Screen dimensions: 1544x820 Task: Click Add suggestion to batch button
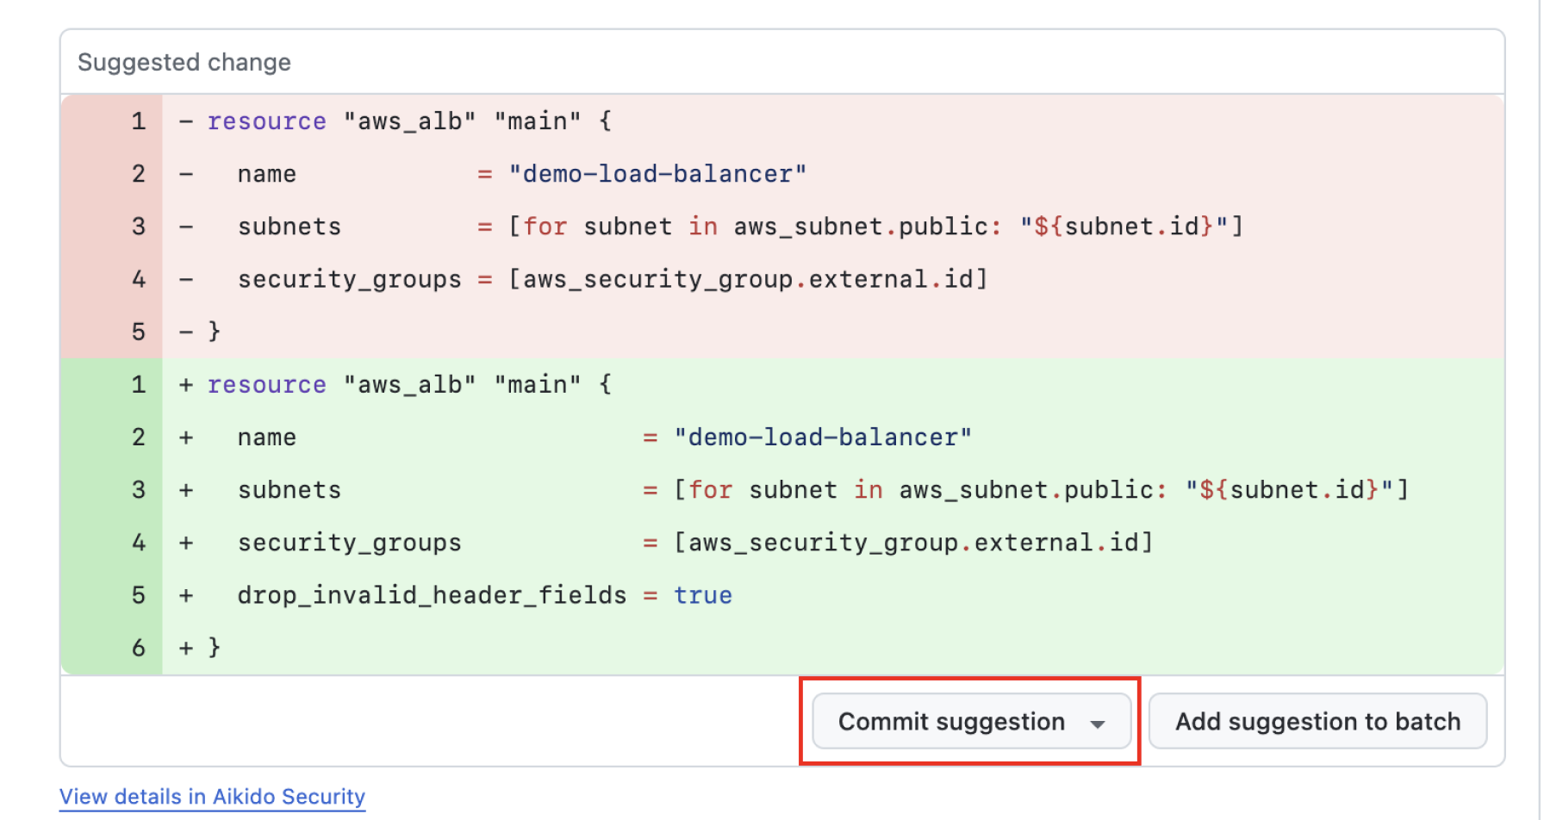point(1317,721)
